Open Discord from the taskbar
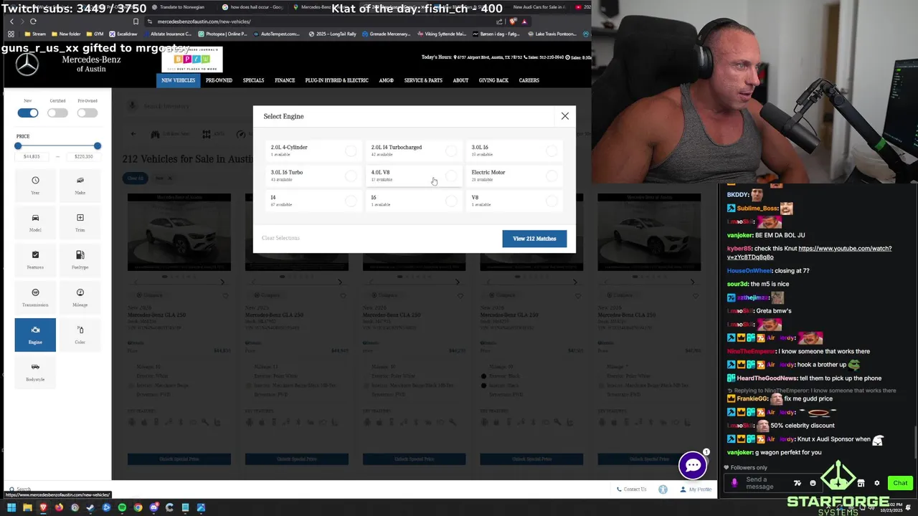The height and width of the screenshot is (516, 918). [153, 507]
